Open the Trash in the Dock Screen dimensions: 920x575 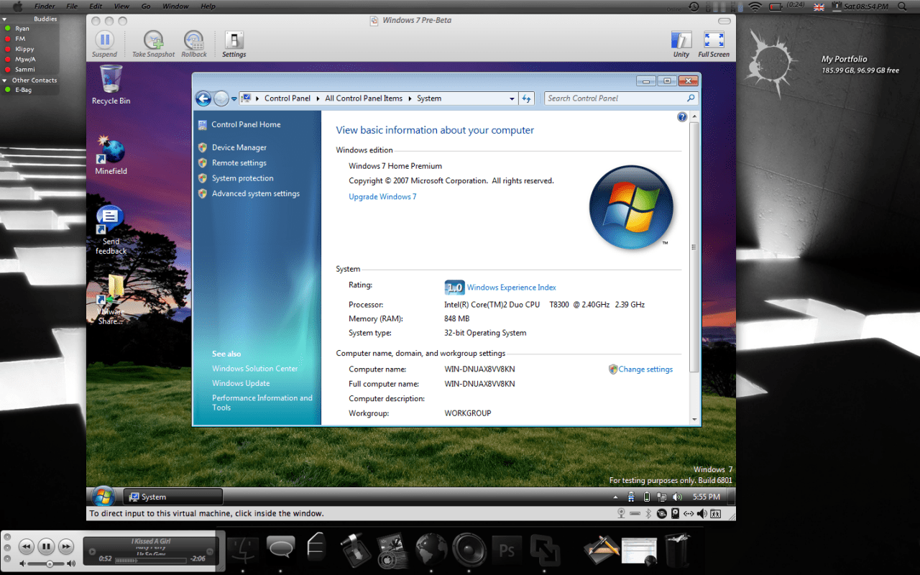(x=677, y=550)
